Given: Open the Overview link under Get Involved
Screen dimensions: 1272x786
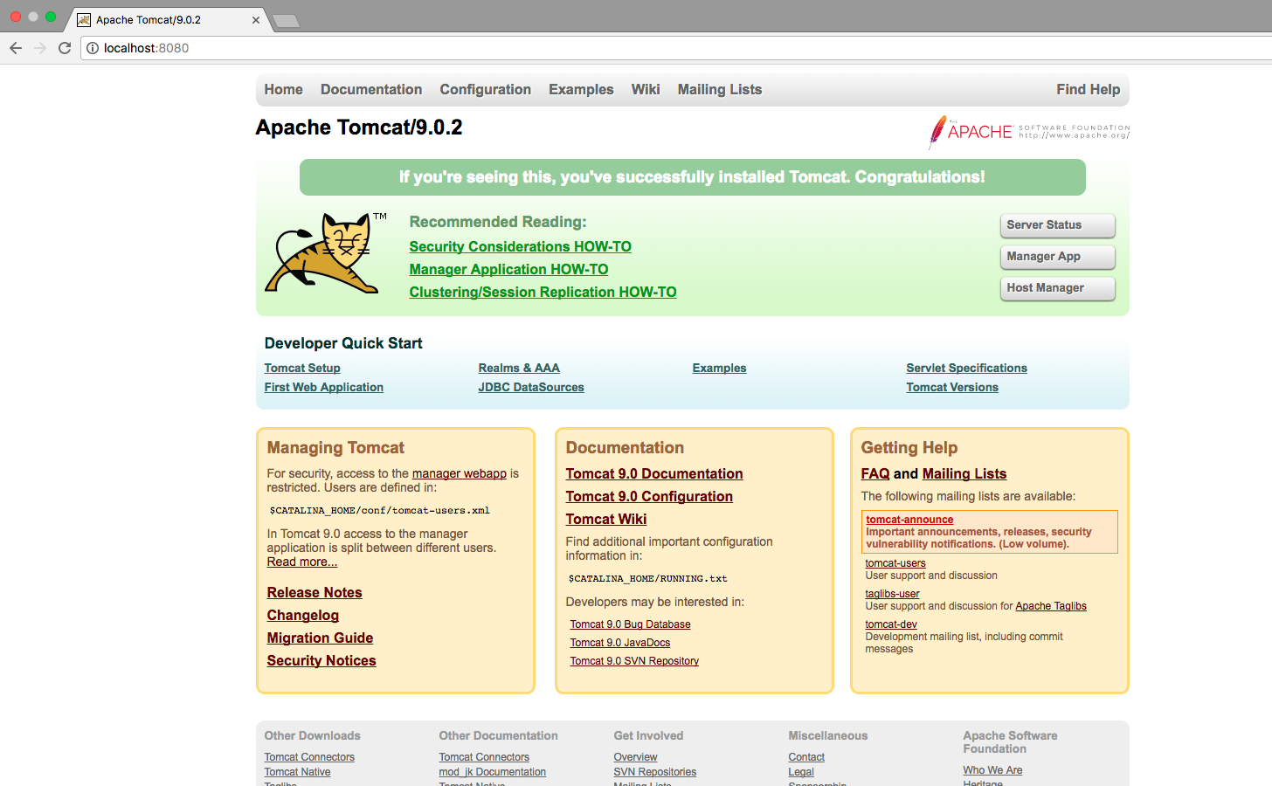Looking at the screenshot, I should [x=636, y=757].
